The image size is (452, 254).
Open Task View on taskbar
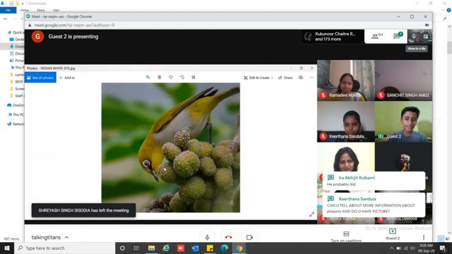(137, 248)
